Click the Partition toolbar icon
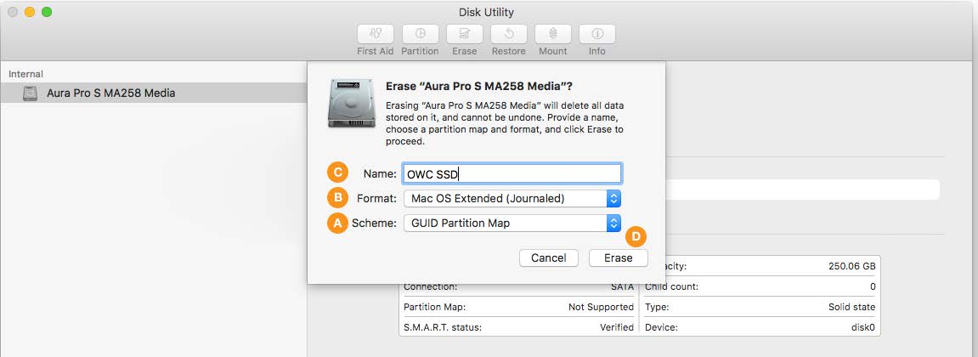The width and height of the screenshot is (978, 357). click(x=420, y=34)
